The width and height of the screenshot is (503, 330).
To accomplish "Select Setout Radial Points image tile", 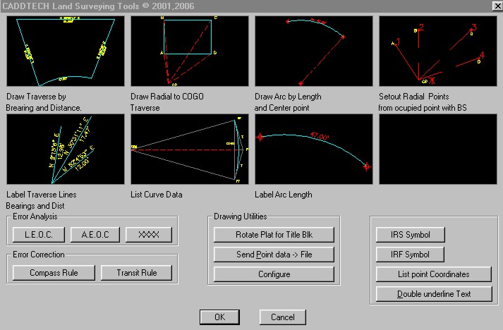I will pyautogui.click(x=438, y=51).
